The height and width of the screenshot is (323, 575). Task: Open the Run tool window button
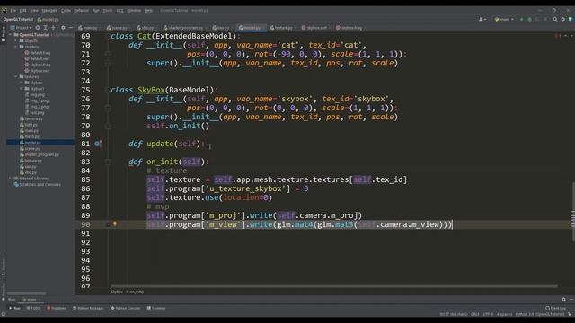[14, 308]
